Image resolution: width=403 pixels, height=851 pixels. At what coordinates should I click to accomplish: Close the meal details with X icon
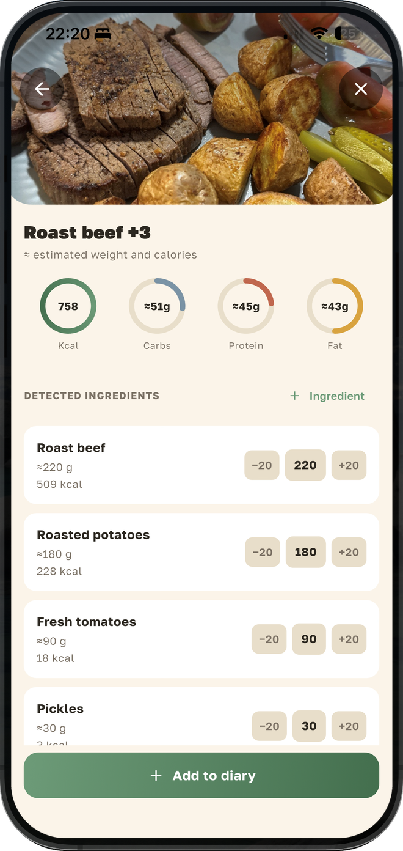(x=361, y=89)
